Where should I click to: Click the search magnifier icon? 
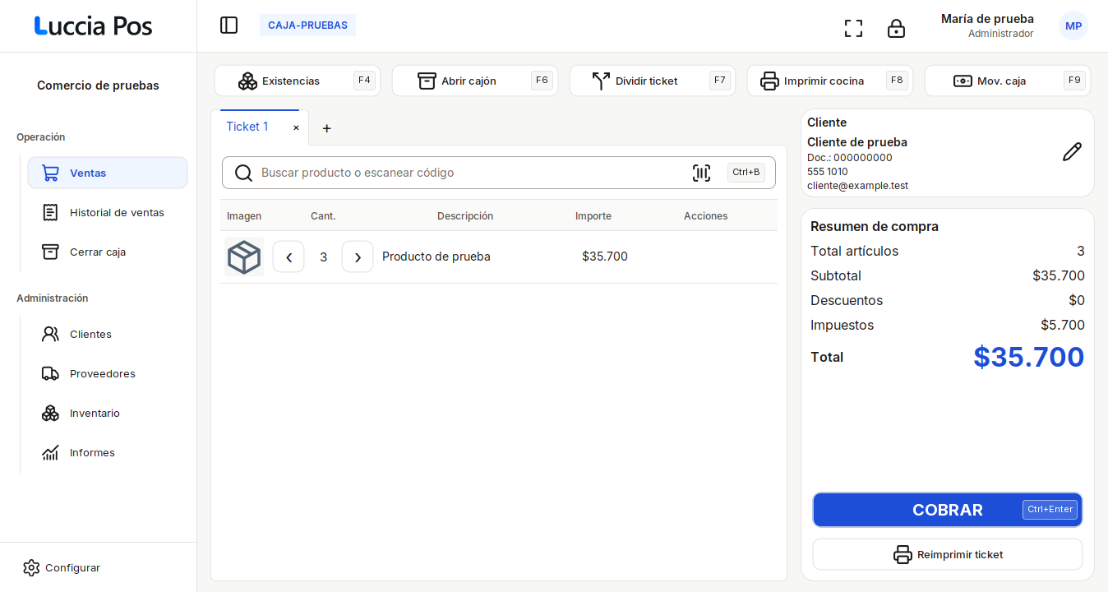point(243,173)
